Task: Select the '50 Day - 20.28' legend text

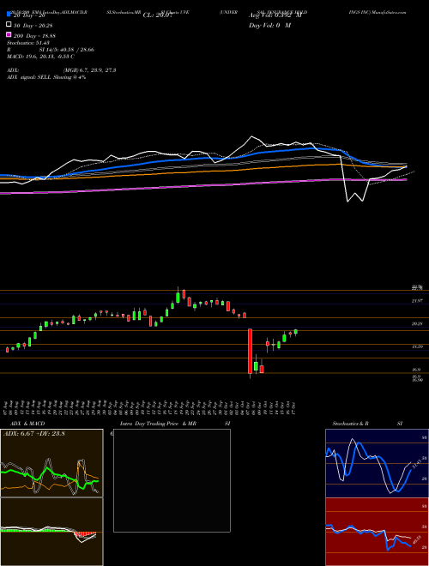Action: point(34,25)
